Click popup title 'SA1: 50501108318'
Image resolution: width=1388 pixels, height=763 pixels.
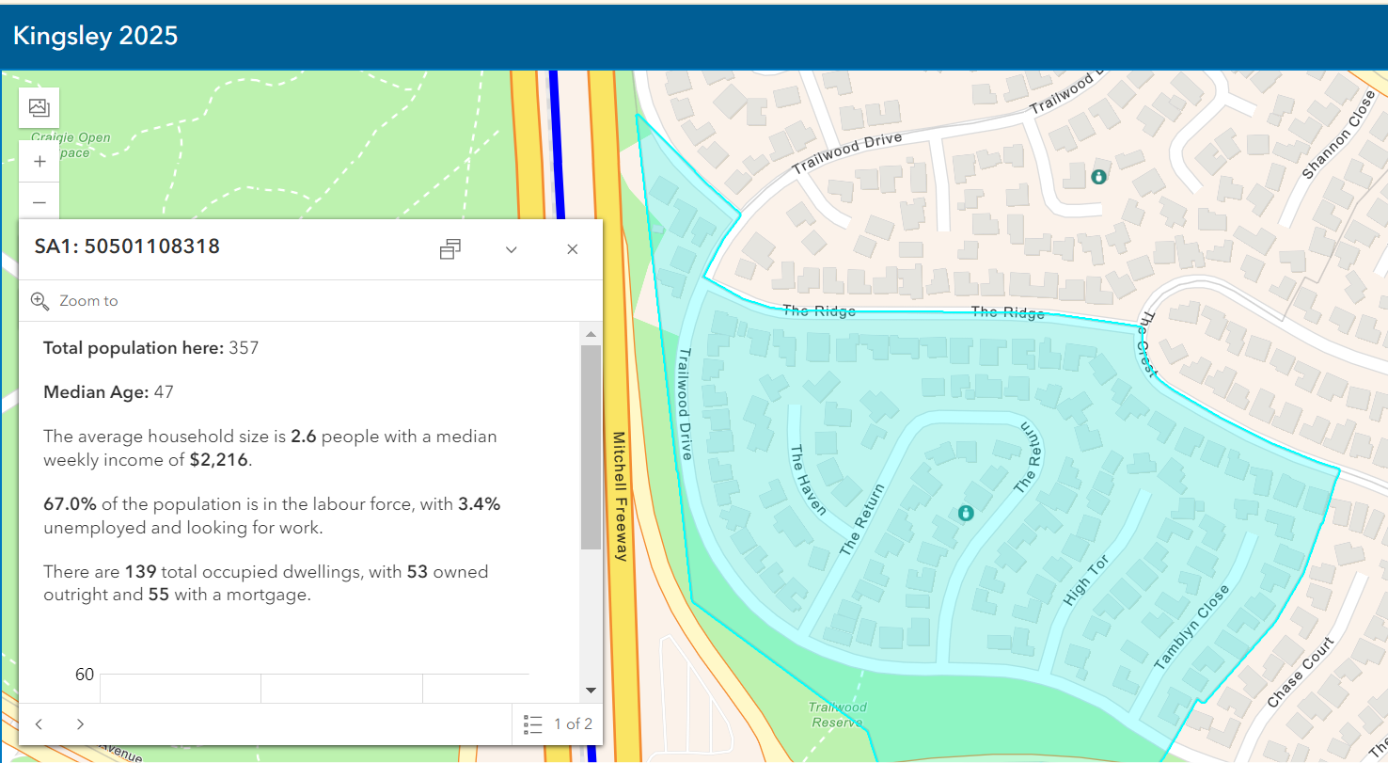[127, 246]
